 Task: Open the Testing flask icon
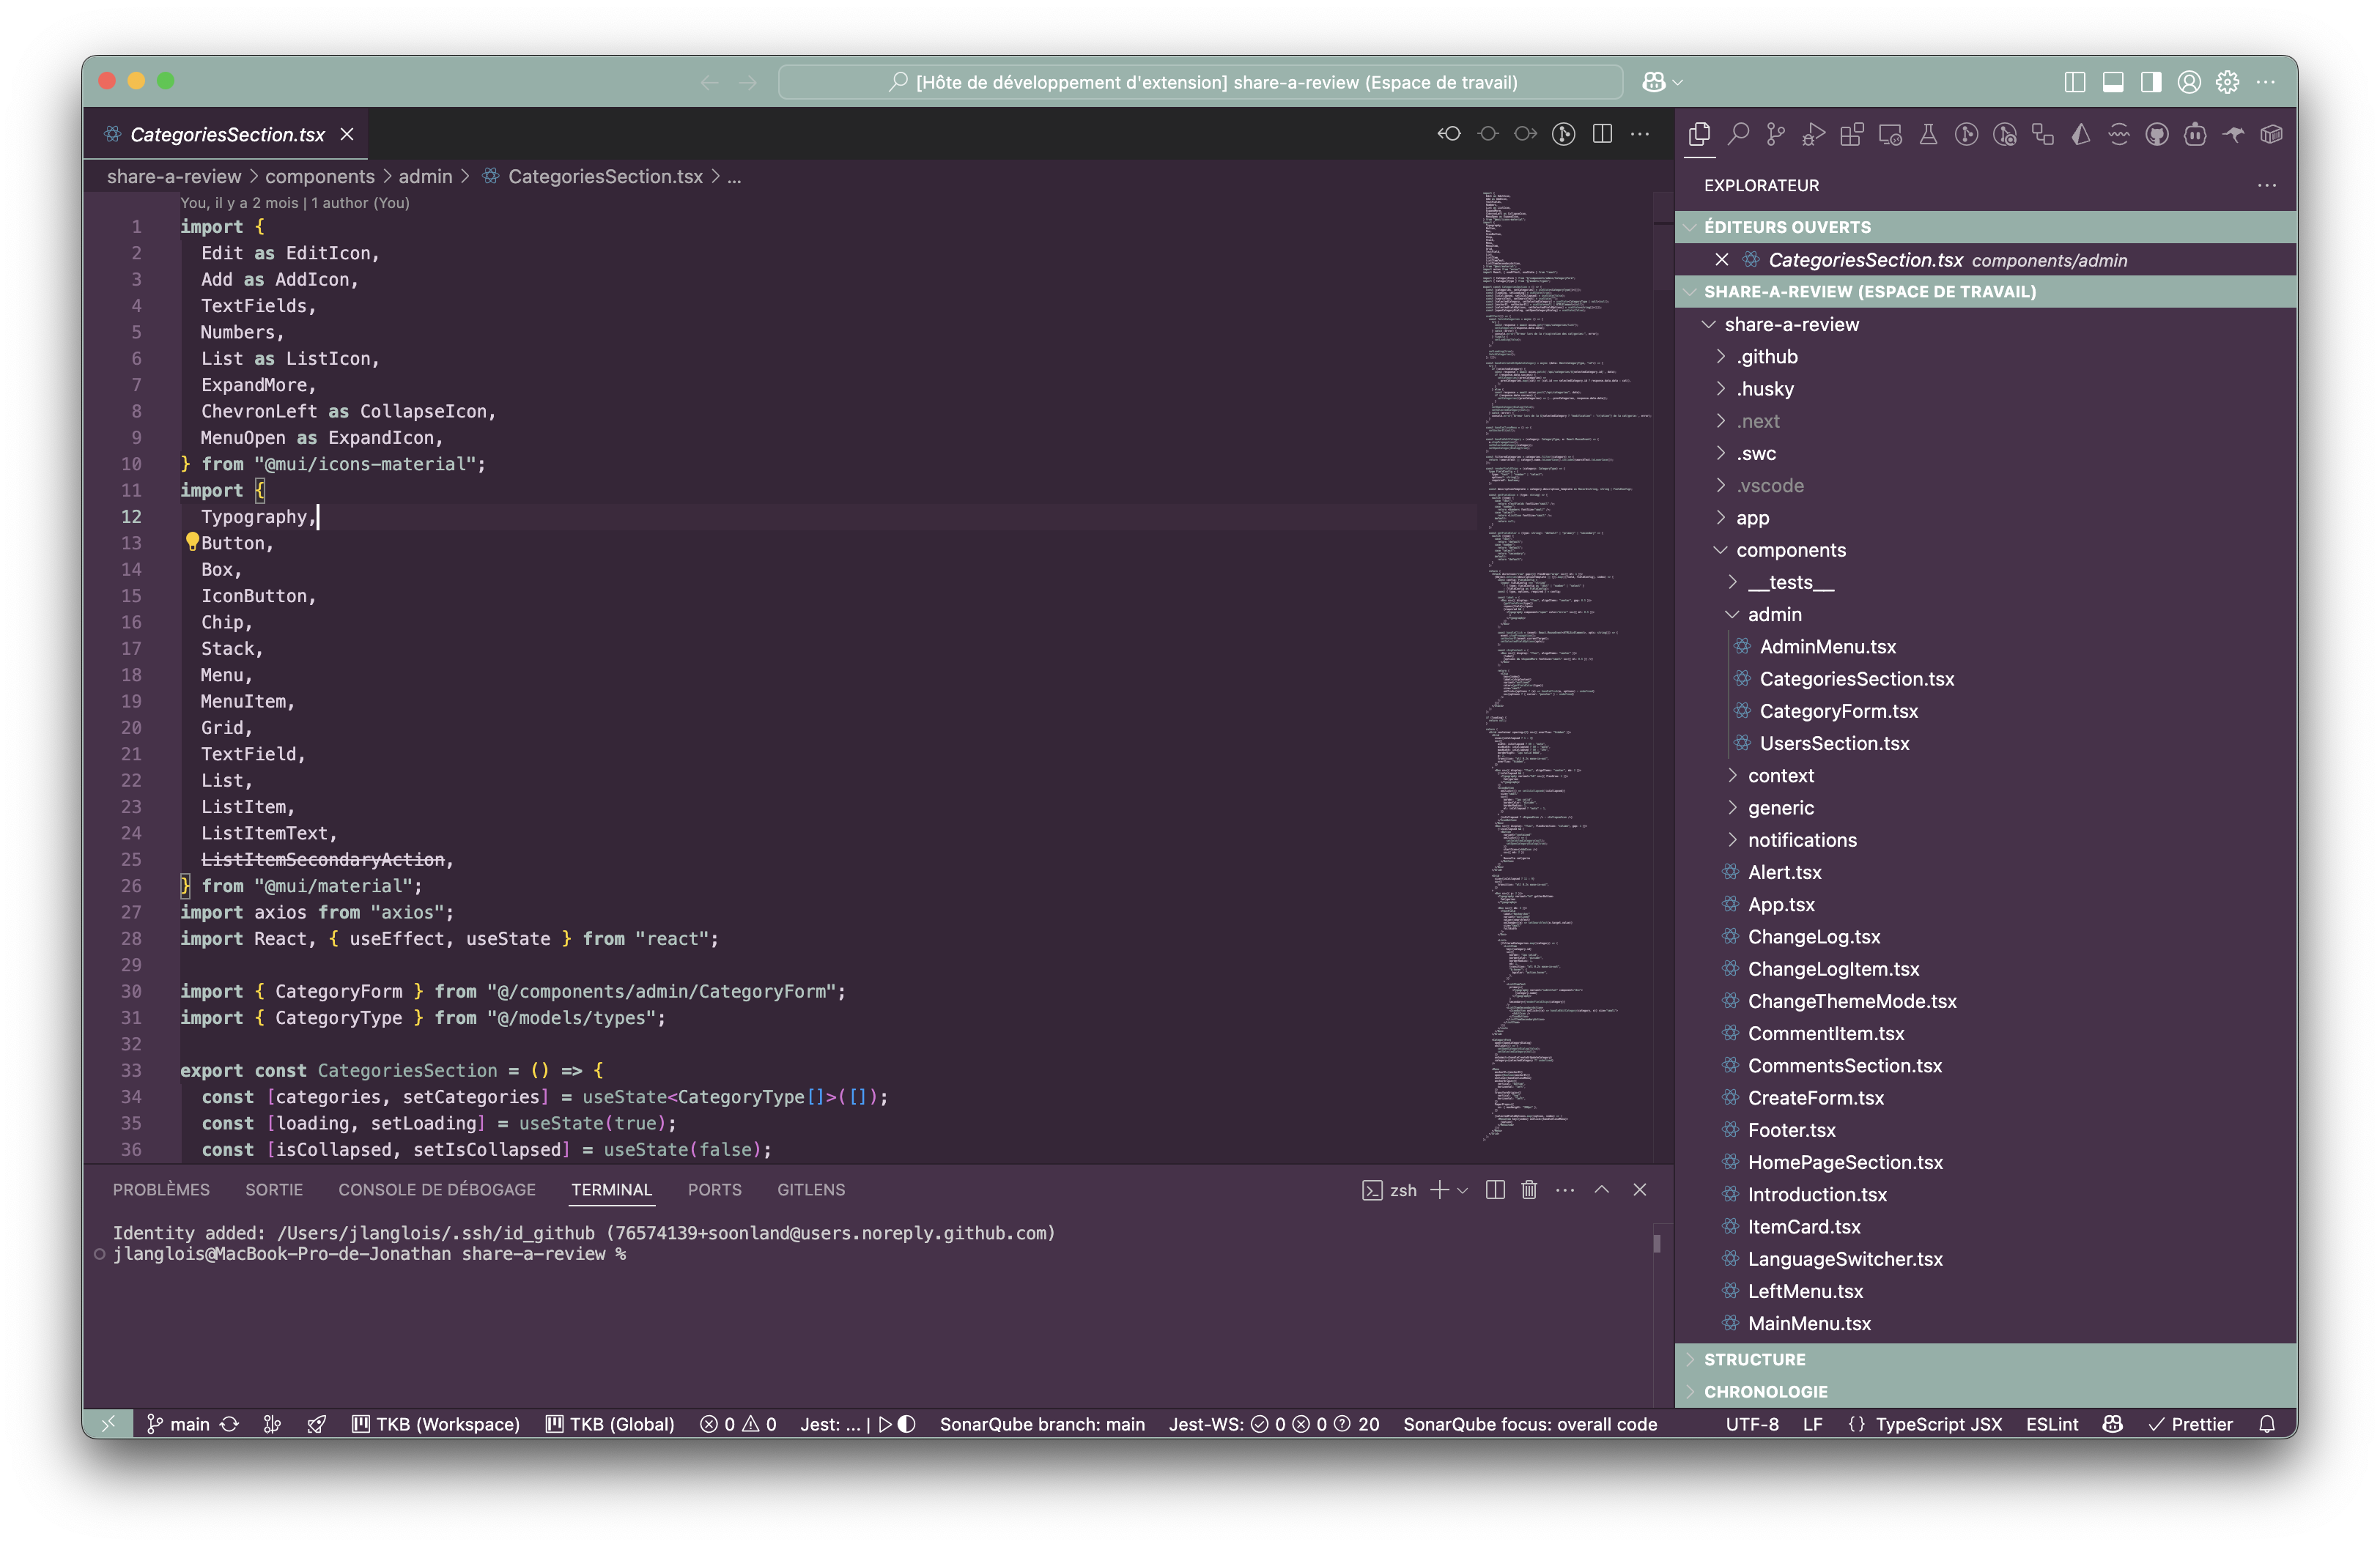point(1928,134)
